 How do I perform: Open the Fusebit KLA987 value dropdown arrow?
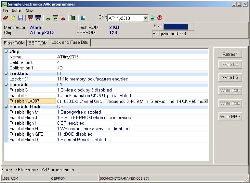(205, 101)
